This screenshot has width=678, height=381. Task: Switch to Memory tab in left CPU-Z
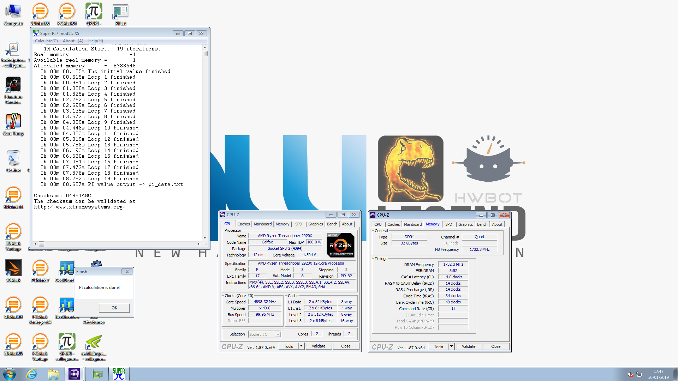[282, 224]
